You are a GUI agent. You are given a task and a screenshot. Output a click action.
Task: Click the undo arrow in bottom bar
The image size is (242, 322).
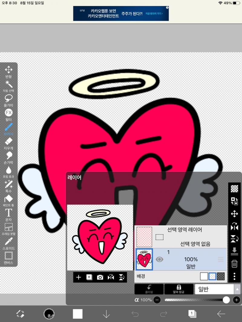pyautogui.click(x=135, y=314)
